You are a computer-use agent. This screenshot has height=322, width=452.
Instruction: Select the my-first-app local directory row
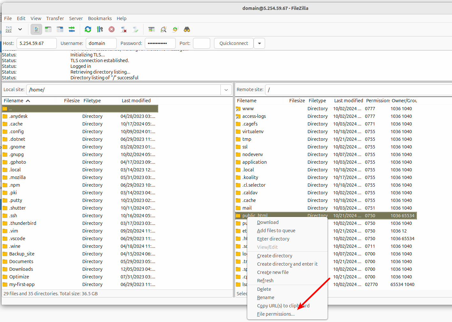80,284
